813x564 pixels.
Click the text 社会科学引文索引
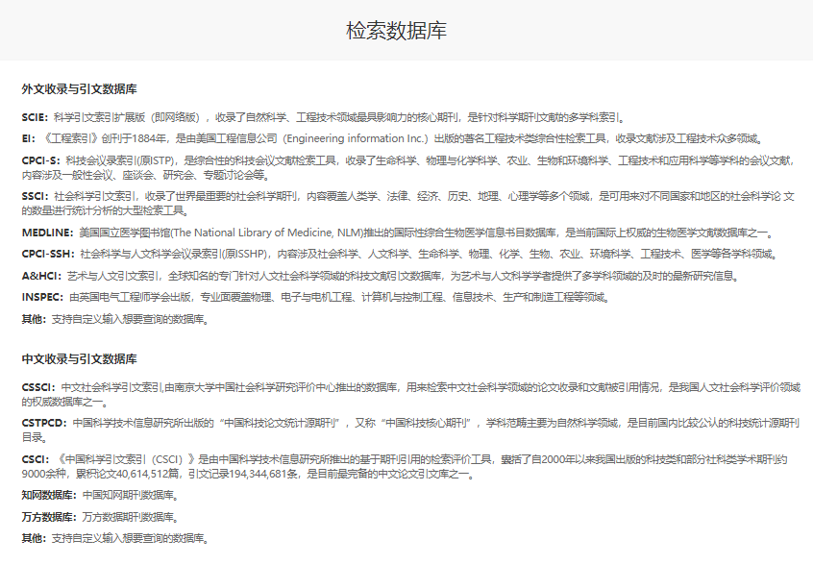tap(95, 196)
